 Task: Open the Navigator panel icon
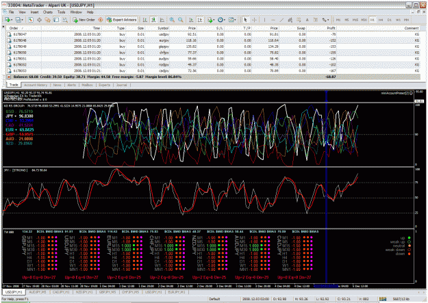(x=47, y=20)
